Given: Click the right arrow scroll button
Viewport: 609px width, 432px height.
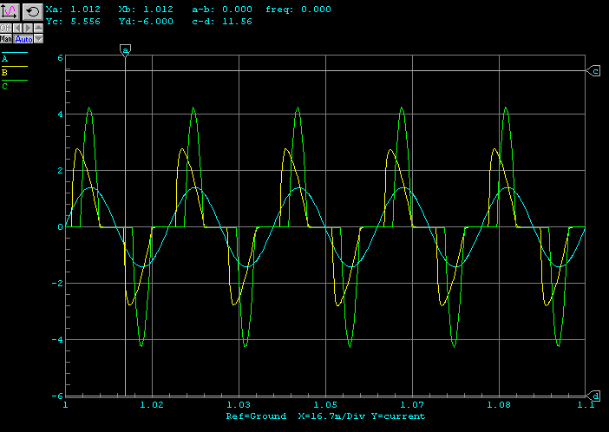Looking at the screenshot, I should [x=28, y=29].
